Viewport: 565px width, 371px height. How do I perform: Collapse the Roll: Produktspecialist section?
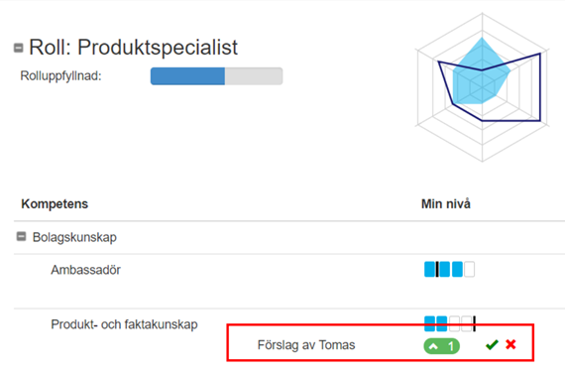click(19, 48)
